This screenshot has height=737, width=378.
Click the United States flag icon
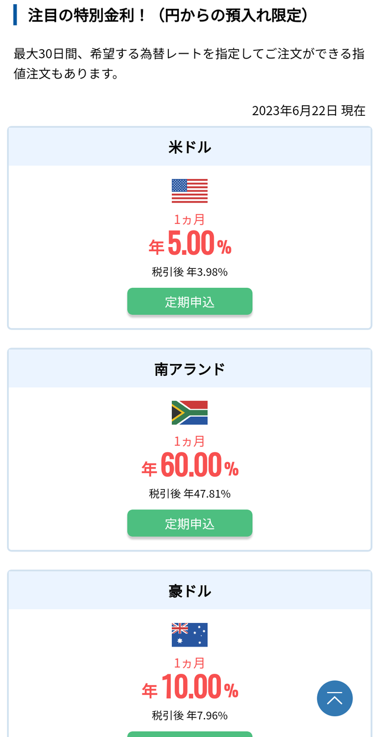pyautogui.click(x=190, y=191)
